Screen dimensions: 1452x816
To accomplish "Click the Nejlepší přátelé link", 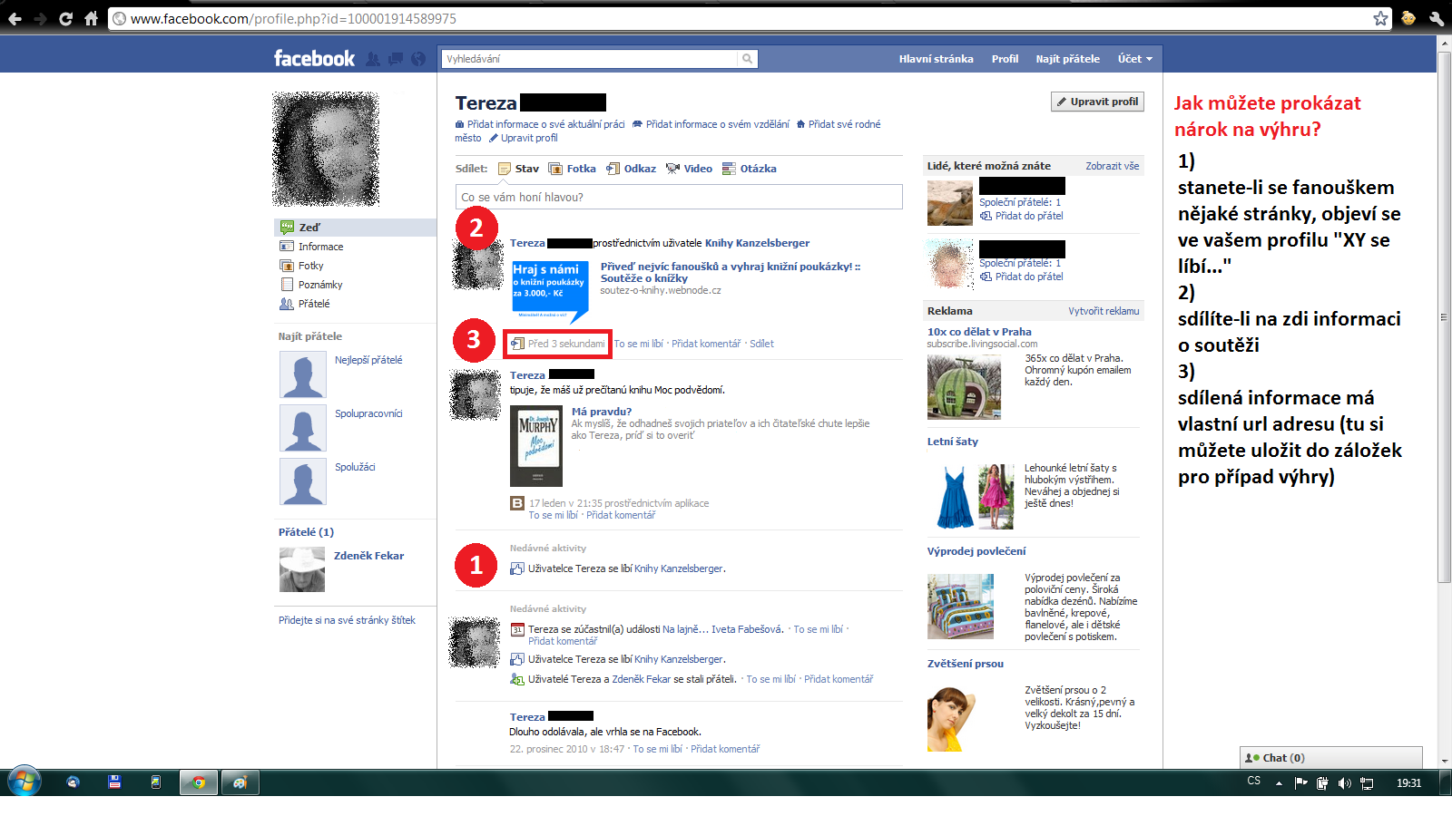I will pos(368,360).
